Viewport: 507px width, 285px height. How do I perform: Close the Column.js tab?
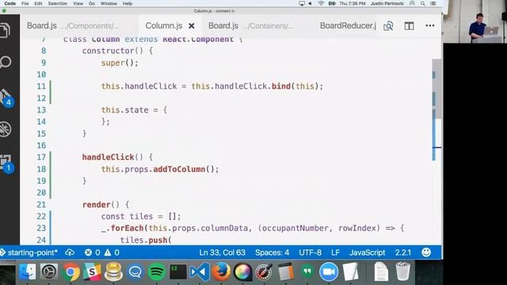pyautogui.click(x=192, y=26)
